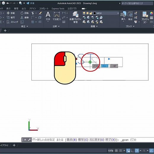This screenshot has width=154, height=154.
Task: Insert a table using table icon
Action: [64, 22]
